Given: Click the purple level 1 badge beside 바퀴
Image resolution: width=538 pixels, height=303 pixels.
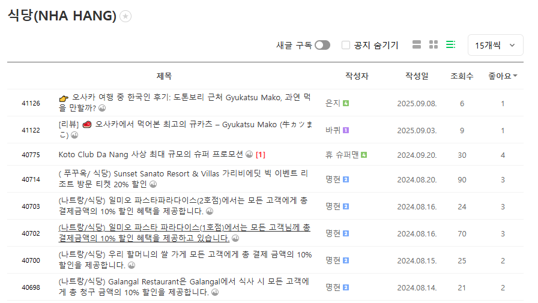Looking at the screenshot, I should 346,130.
